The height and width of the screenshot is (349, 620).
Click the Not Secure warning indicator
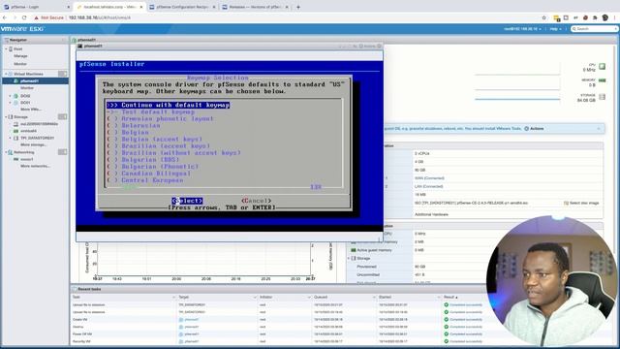(x=48, y=17)
